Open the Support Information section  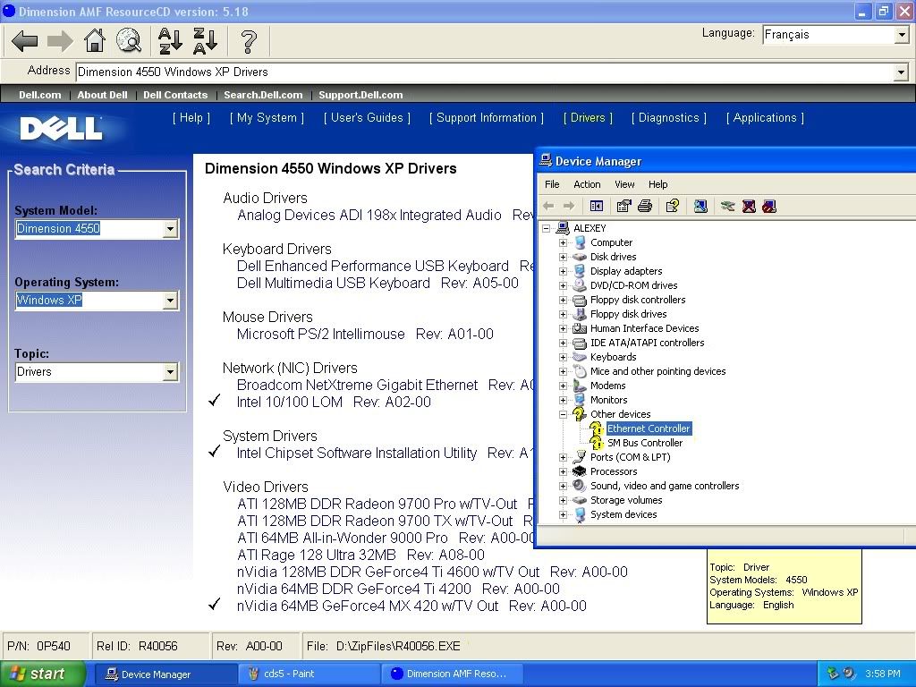coord(487,118)
